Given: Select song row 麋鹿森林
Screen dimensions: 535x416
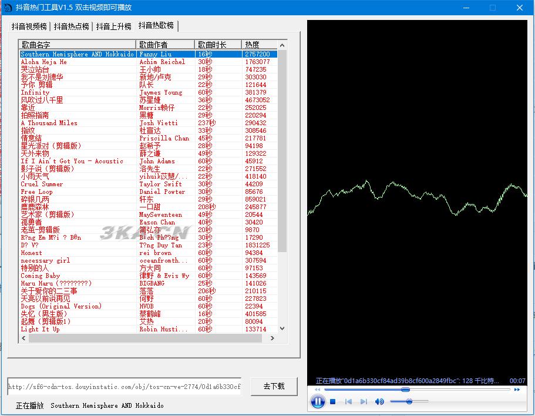Looking at the screenshot, I should click(x=148, y=207).
